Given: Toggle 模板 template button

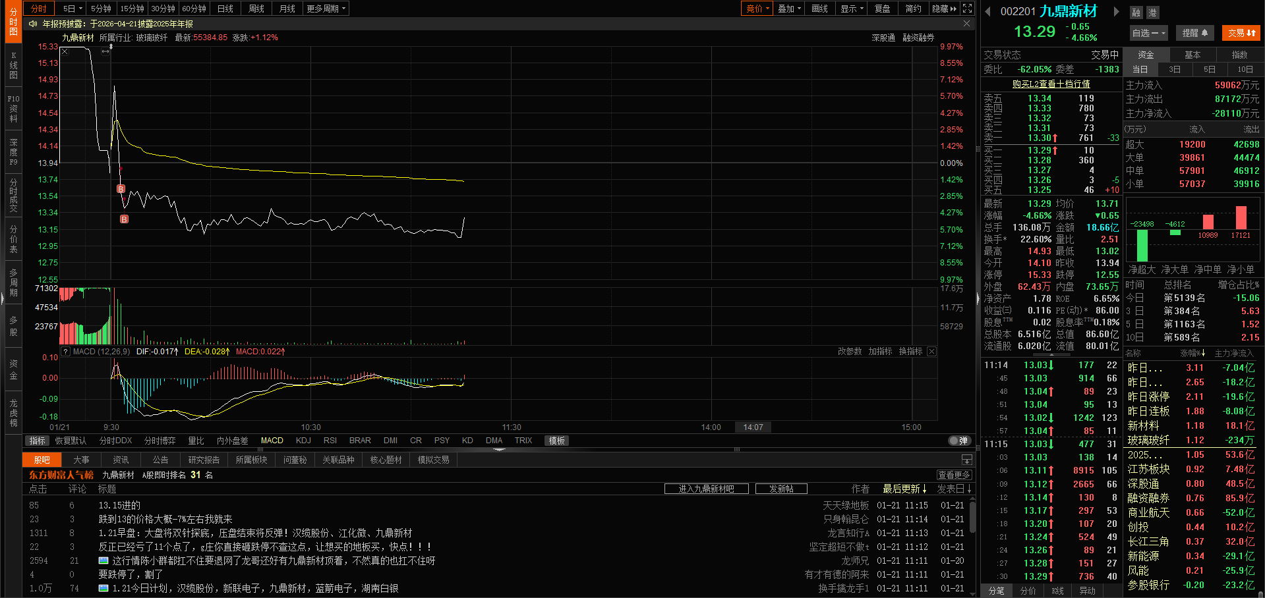Looking at the screenshot, I should coord(557,441).
